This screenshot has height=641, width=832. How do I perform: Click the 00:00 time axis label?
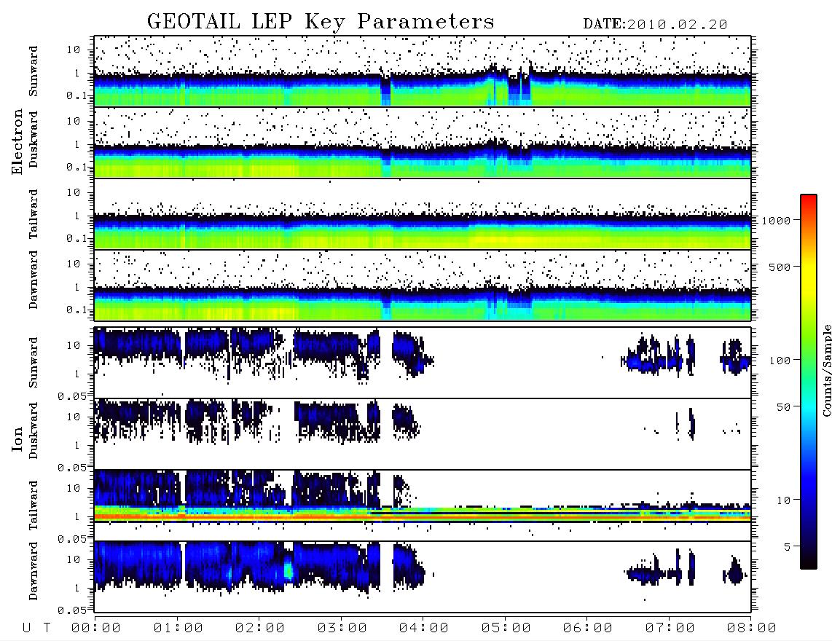(96, 628)
